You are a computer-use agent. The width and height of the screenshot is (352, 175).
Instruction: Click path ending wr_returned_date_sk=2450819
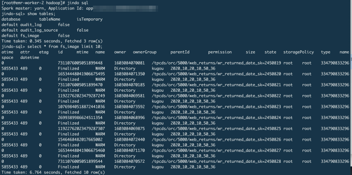coord(216,63)
